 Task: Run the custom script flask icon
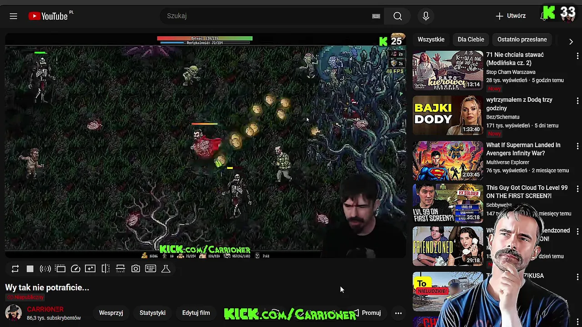[166, 269]
